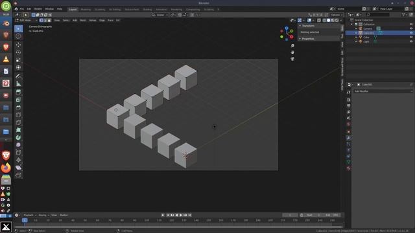Click the current frame number field
The height and width of the screenshot is (233, 415).
[290, 215]
